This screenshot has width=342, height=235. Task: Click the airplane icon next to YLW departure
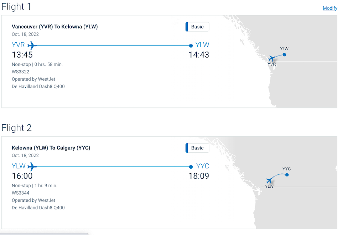point(32,167)
